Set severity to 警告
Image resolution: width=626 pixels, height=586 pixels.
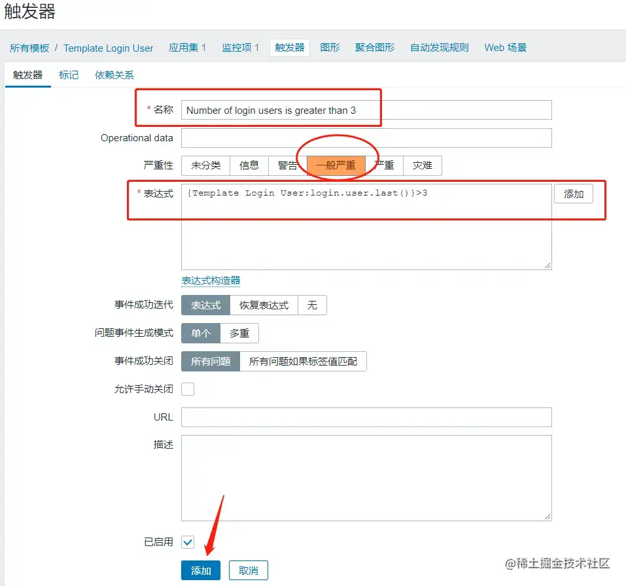[x=287, y=165]
